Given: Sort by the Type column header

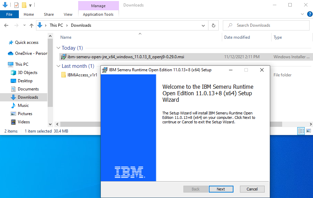Looking at the screenshot, I should [278, 37].
